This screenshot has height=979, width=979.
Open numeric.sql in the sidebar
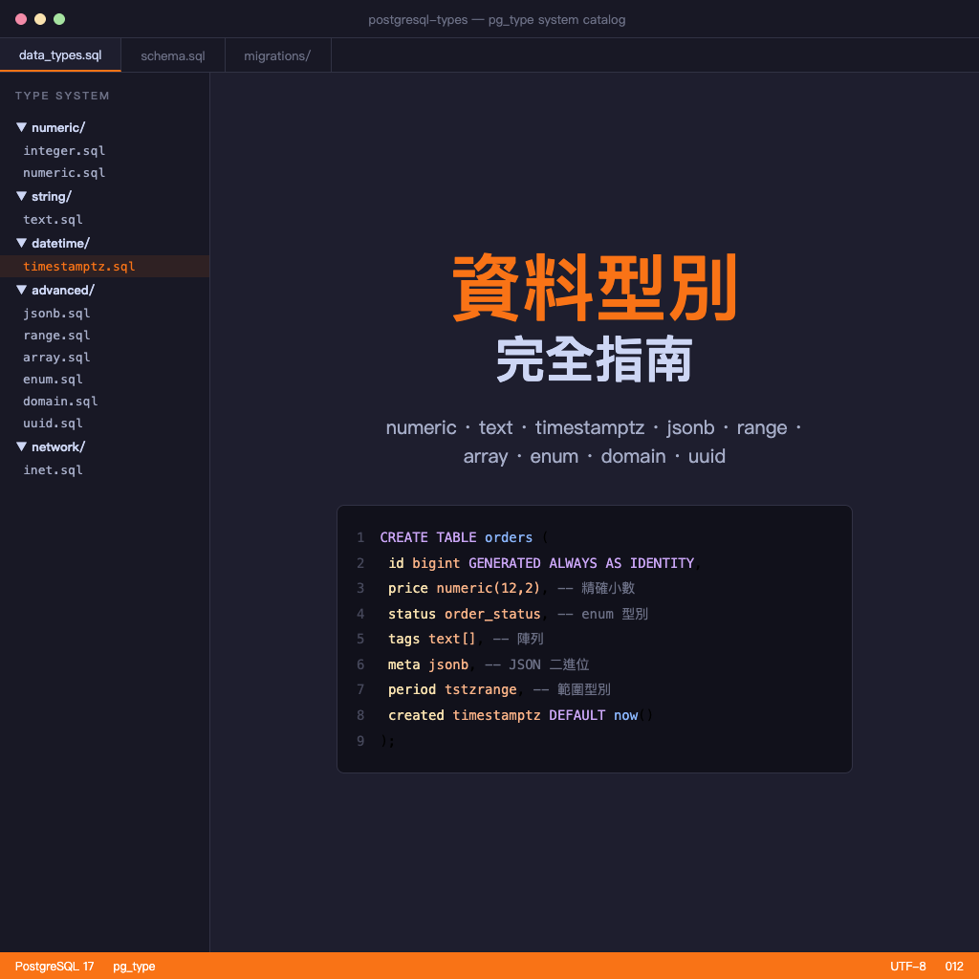coord(64,172)
